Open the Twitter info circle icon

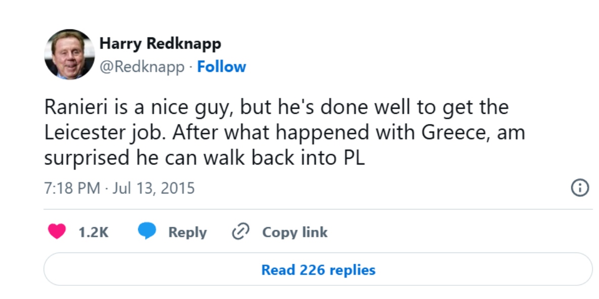580,188
